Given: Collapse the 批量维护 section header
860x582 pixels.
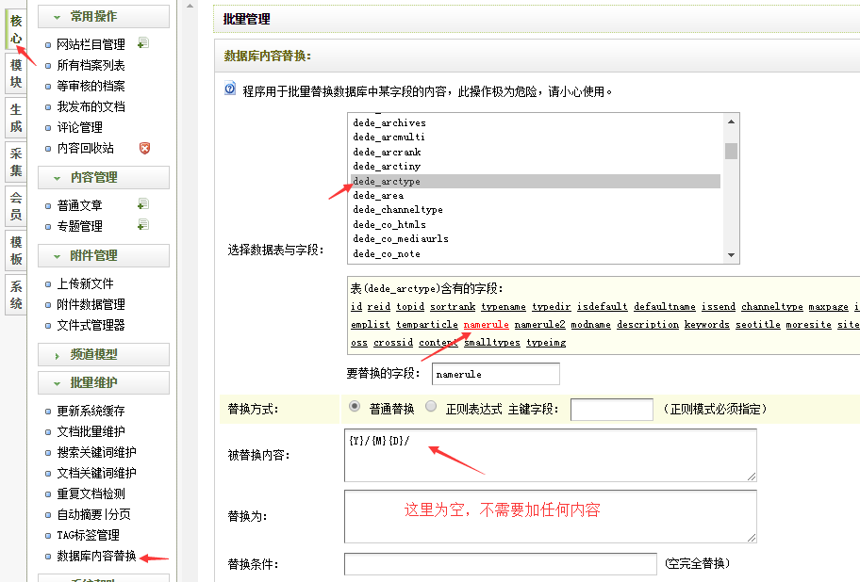Looking at the screenshot, I should click(x=104, y=383).
